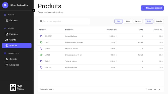Filter products by Bien
Screen dimensions: 168x94
[x=128, y=21]
